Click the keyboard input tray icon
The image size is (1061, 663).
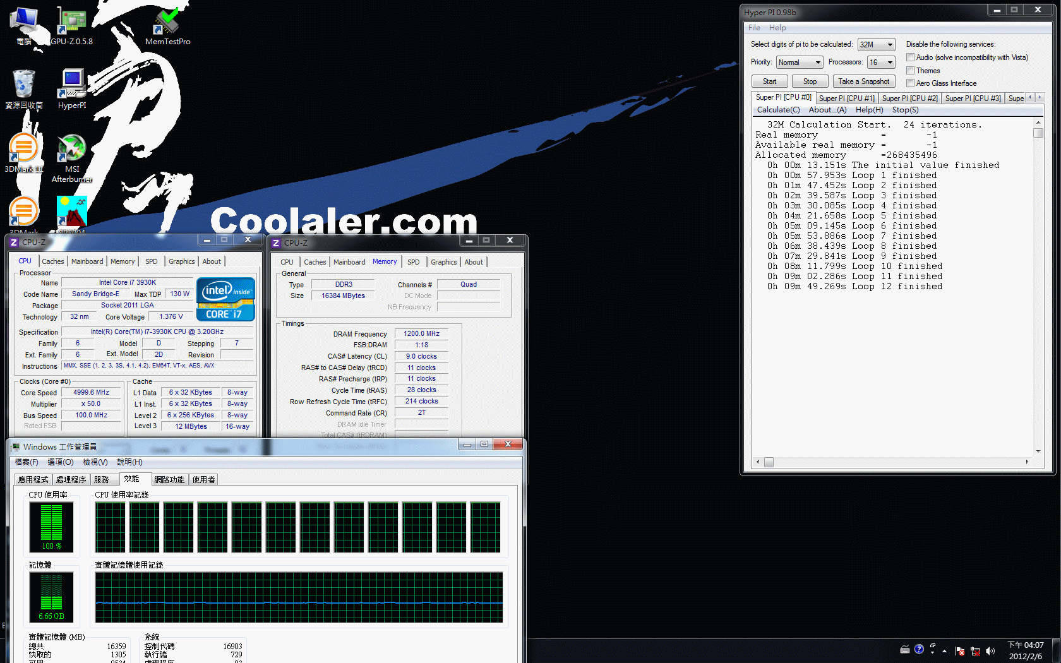905,649
